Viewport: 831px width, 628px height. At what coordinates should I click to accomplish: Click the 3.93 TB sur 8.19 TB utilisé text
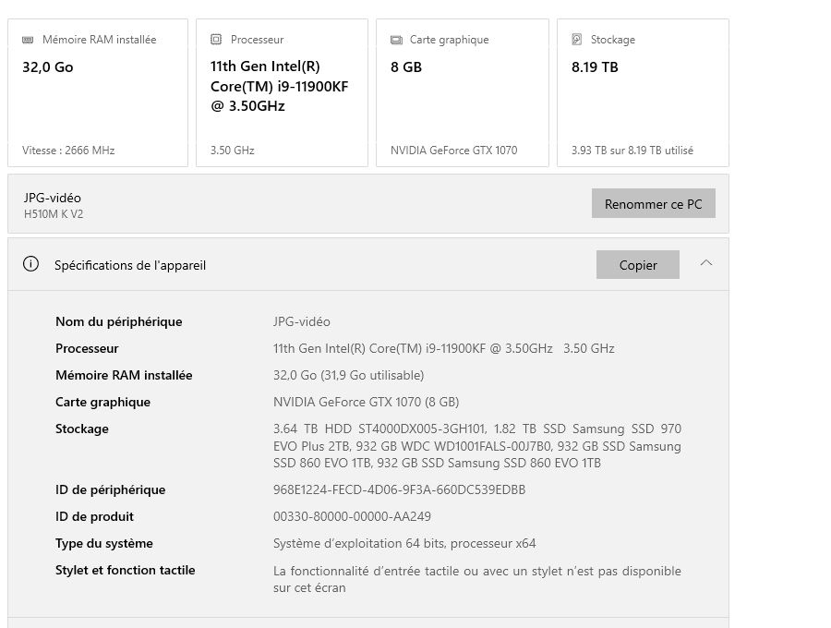[x=632, y=151]
